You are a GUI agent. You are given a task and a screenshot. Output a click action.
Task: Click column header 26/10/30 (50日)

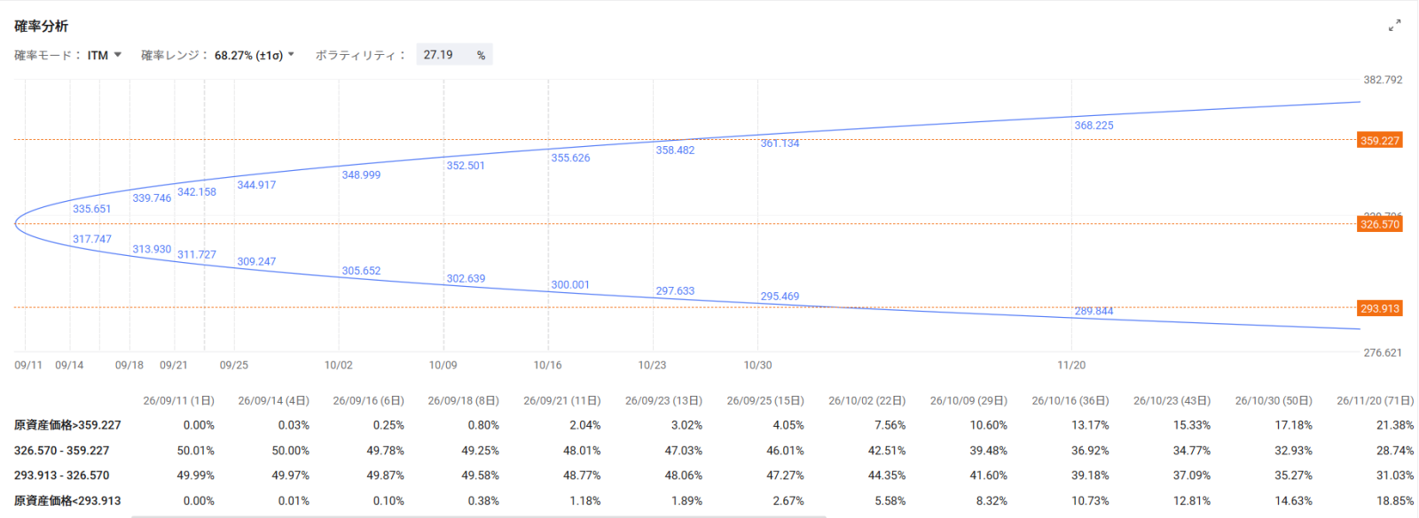click(x=1274, y=401)
